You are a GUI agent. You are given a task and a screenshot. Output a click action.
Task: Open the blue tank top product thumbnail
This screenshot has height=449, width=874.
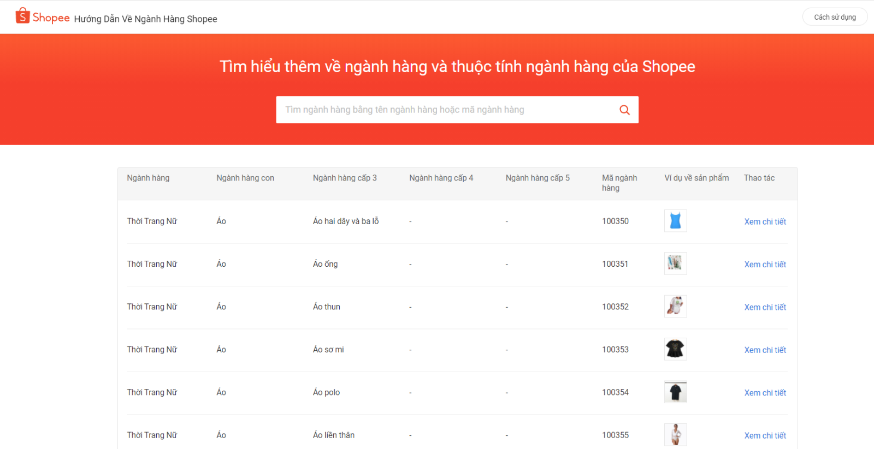pos(675,221)
